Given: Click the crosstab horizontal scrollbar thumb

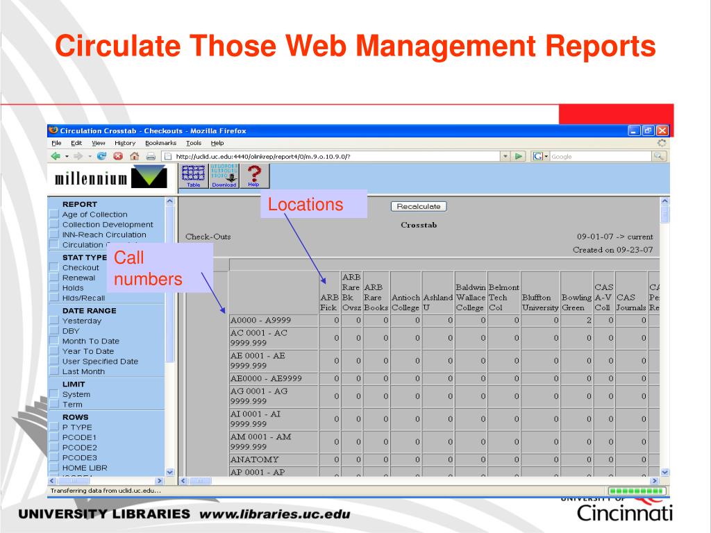Looking at the screenshot, I should coord(200,480).
